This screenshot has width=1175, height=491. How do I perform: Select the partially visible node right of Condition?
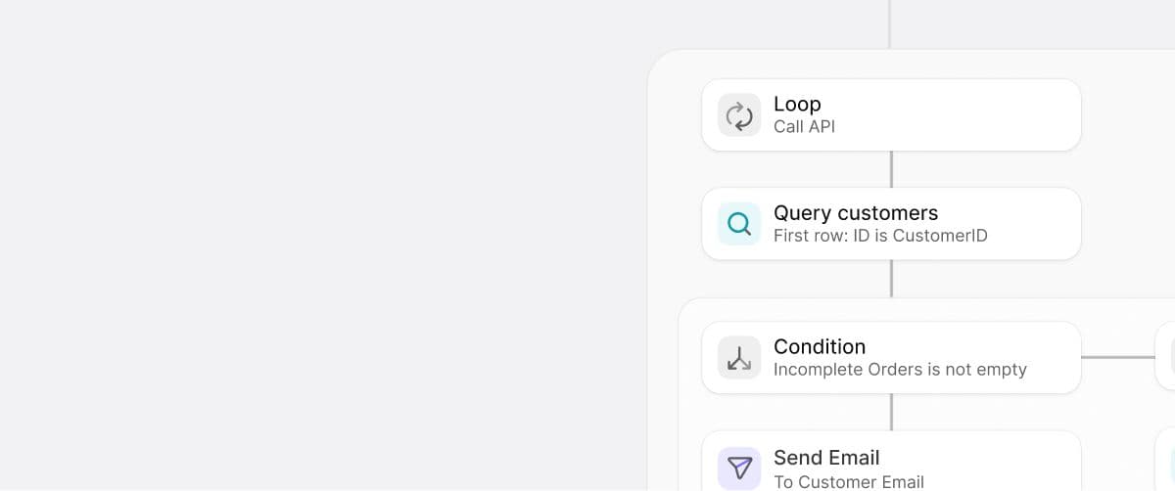point(1166,357)
